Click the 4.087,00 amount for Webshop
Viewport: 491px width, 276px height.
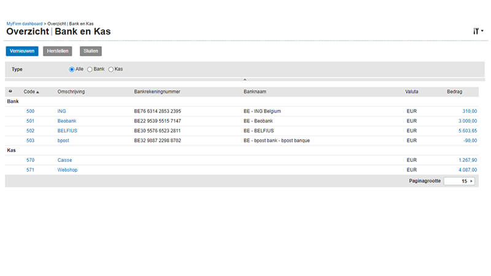coord(468,170)
